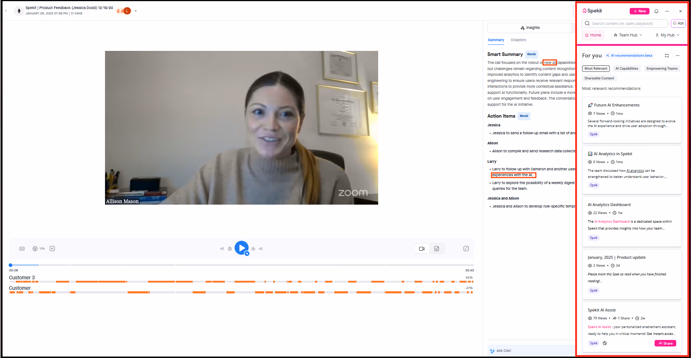The image size is (691, 358).
Task: Switch to transcript view in player
Action: click(x=437, y=249)
